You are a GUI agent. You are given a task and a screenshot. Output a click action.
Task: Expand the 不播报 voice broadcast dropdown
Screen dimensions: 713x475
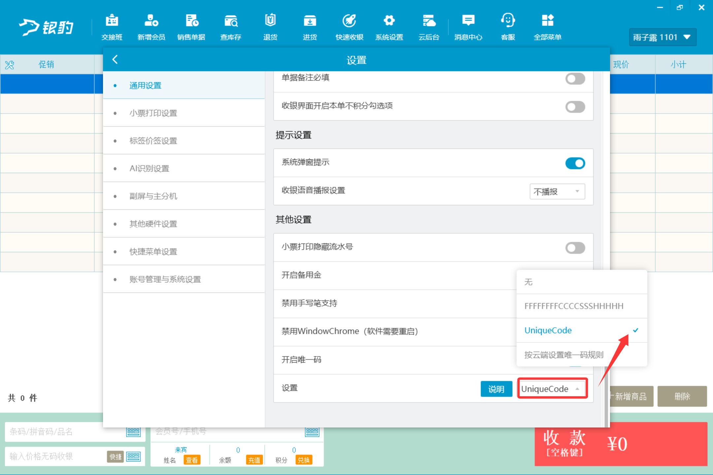click(x=557, y=191)
